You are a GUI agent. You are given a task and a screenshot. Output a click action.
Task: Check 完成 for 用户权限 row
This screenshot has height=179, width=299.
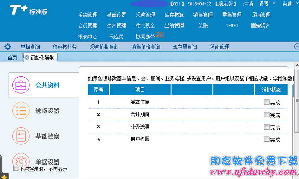pyautogui.click(x=267, y=139)
